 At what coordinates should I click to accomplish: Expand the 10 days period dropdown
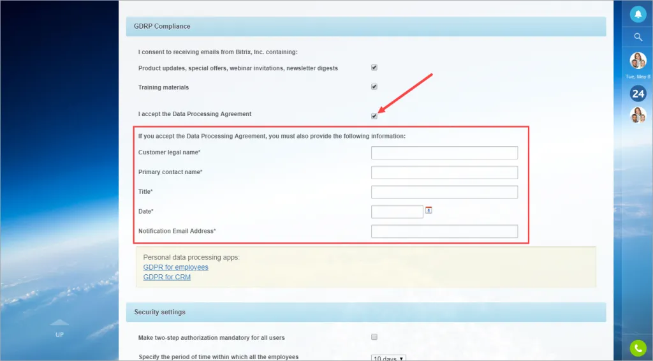(x=388, y=358)
